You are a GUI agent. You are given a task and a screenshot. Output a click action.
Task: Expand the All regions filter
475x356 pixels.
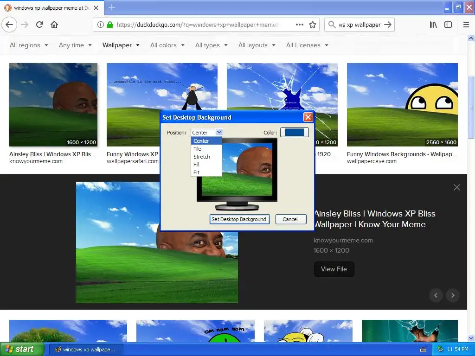pos(29,45)
